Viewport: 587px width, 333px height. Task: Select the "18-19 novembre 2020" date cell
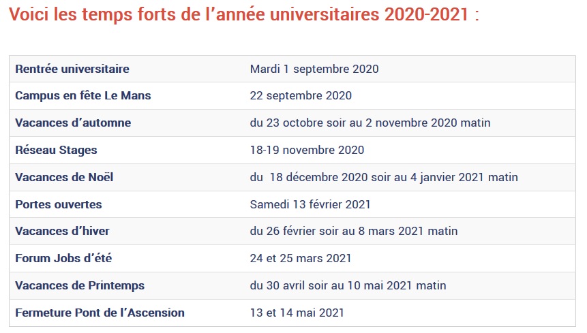[x=307, y=150]
